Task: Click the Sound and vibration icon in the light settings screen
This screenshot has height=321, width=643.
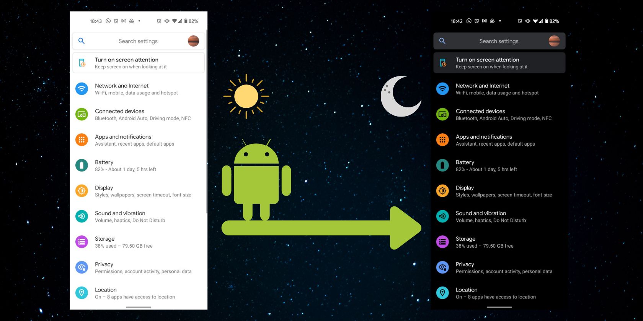Action: [82, 216]
